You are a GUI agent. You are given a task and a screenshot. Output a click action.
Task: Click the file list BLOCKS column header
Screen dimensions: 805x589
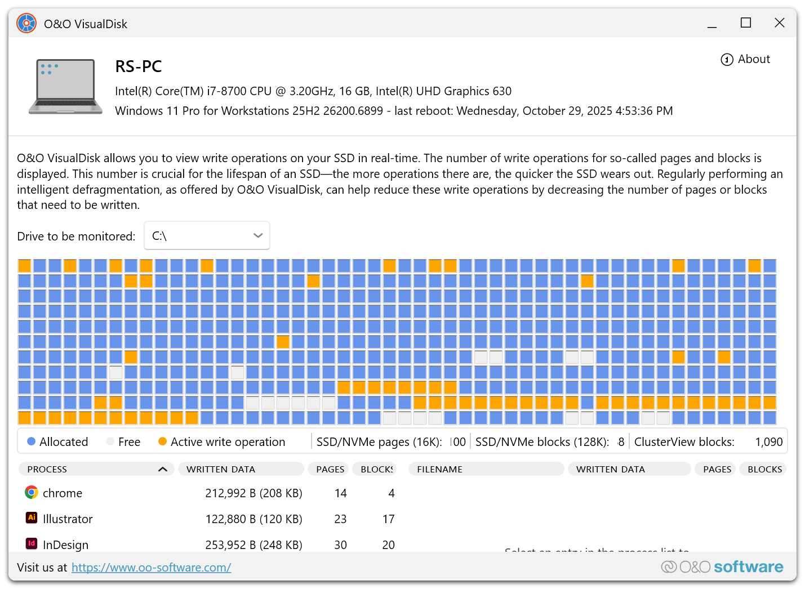point(764,469)
